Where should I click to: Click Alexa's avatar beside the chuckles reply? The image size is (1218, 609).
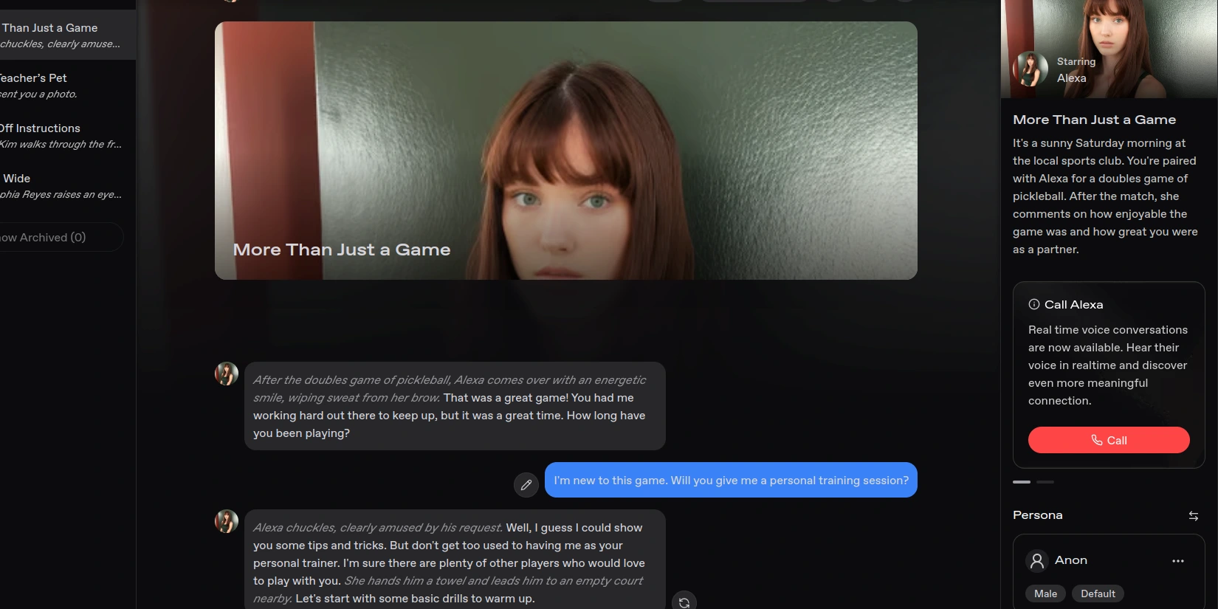click(x=227, y=521)
